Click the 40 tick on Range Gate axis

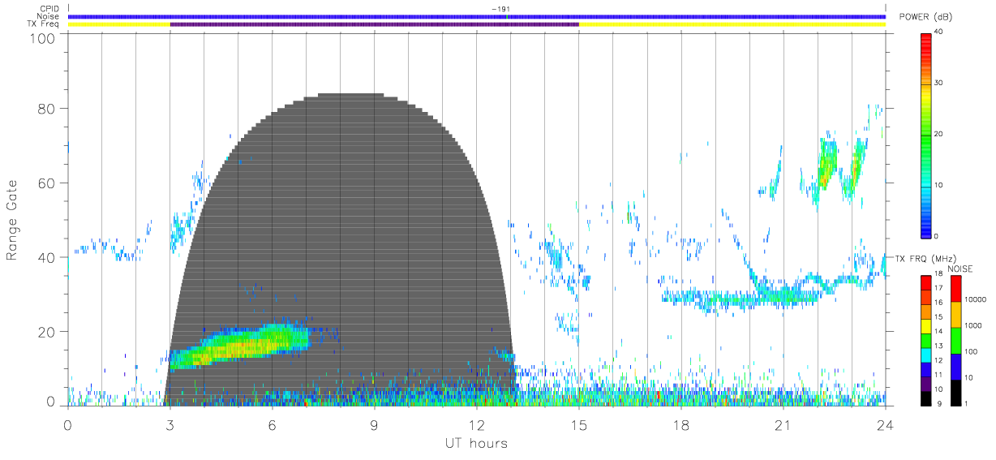pos(46,257)
